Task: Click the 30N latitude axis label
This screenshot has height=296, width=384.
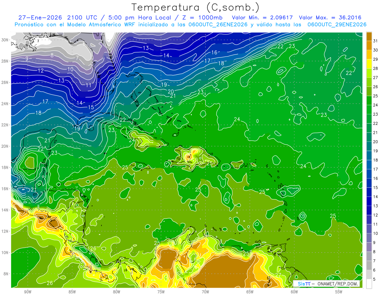Action: (5, 40)
